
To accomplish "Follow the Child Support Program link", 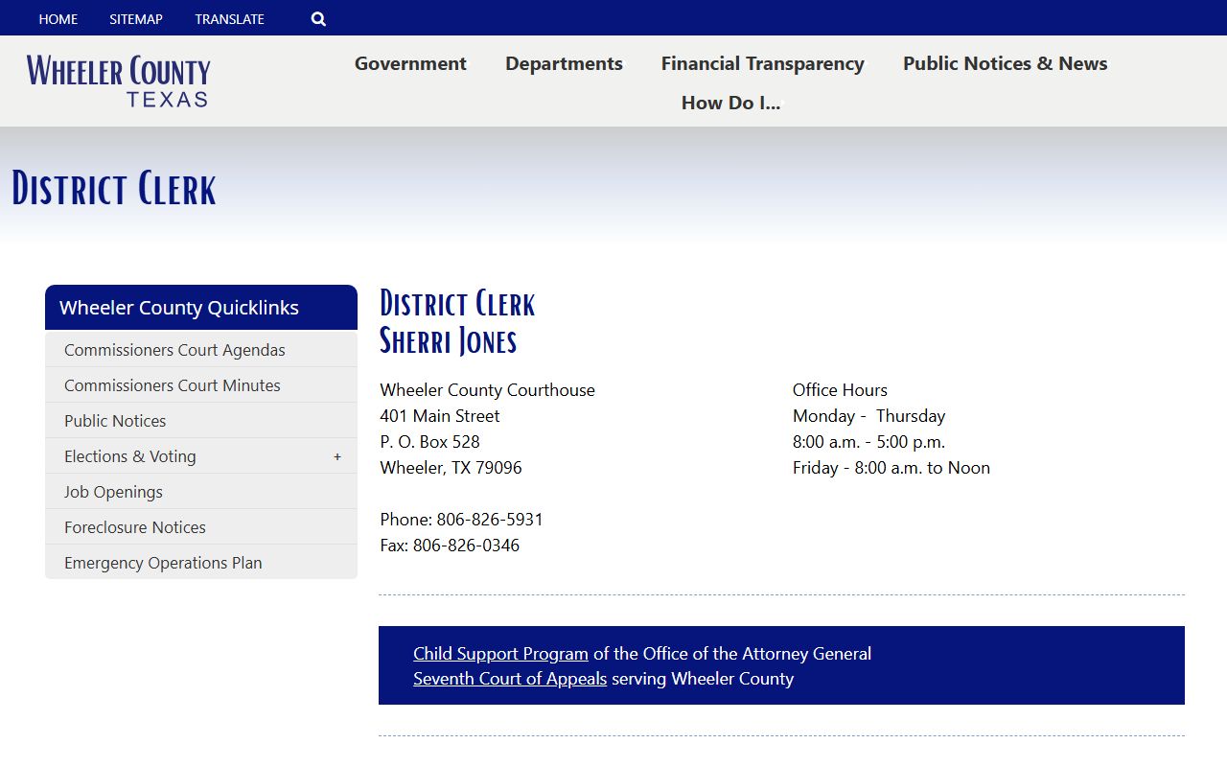I will coord(500,654).
